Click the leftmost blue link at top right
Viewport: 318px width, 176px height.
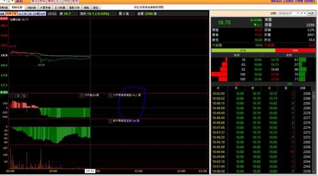[x=276, y=1]
